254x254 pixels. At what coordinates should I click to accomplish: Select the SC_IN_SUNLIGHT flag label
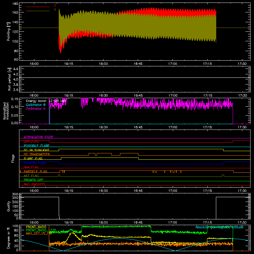point(37,150)
